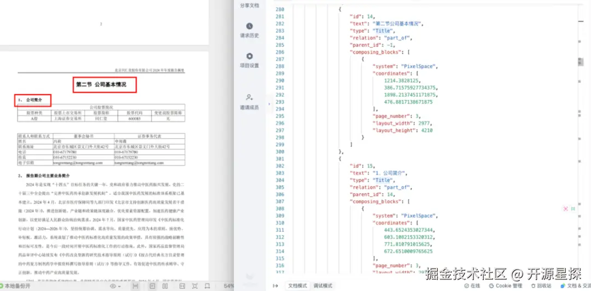This screenshot has height=291, width=591.
Task: Click the 54% zoom level in PDF viewer
Action: coord(228,286)
